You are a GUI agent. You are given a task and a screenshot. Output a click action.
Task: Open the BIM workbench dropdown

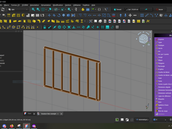click(x=18, y=9)
